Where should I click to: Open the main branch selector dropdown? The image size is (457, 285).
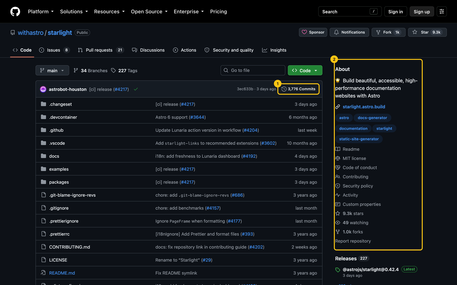click(52, 70)
